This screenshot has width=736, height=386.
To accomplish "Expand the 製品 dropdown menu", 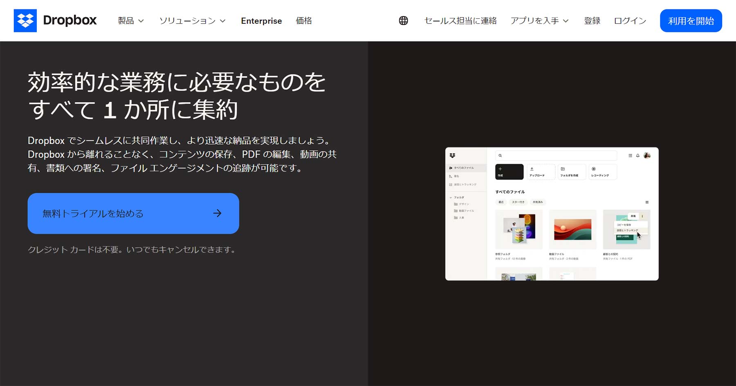I will (131, 21).
